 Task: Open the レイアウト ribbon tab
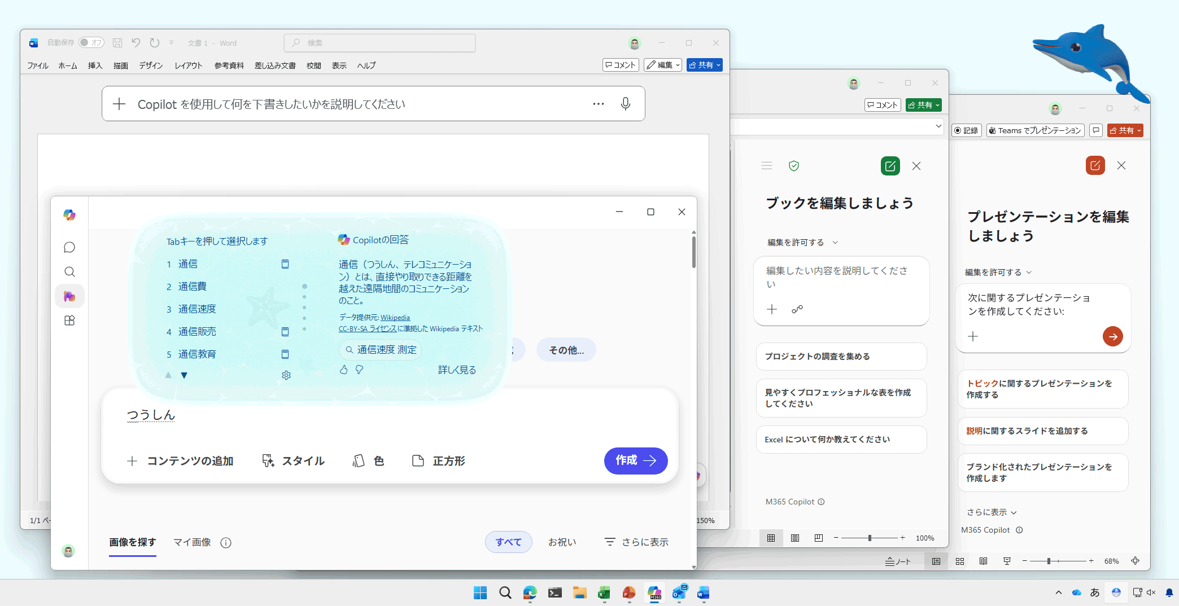[x=189, y=65]
